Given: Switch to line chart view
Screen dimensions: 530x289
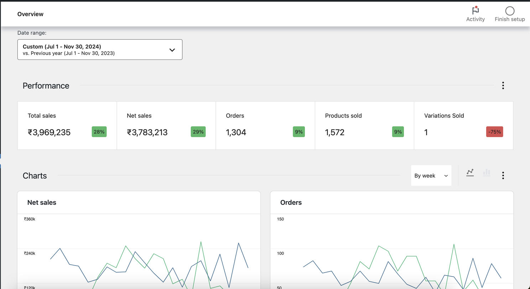Looking at the screenshot, I should pos(470,173).
